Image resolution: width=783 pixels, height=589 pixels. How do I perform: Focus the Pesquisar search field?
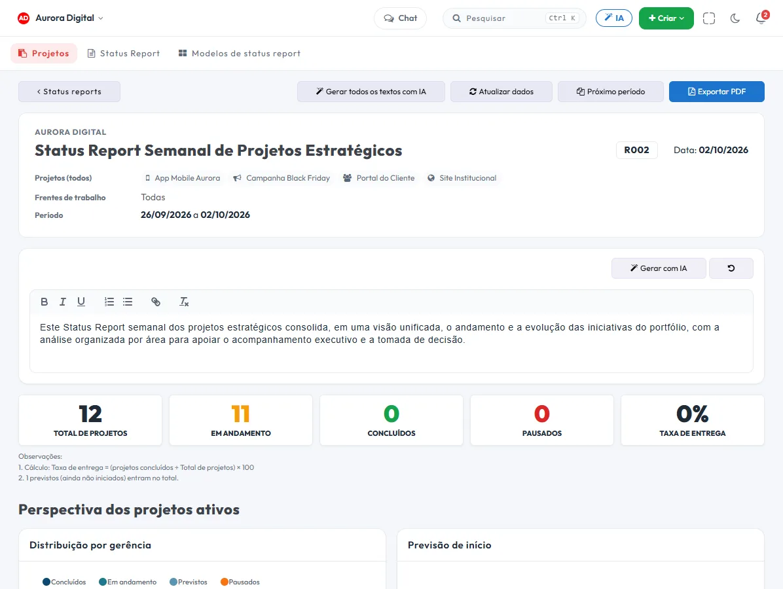[x=515, y=18]
